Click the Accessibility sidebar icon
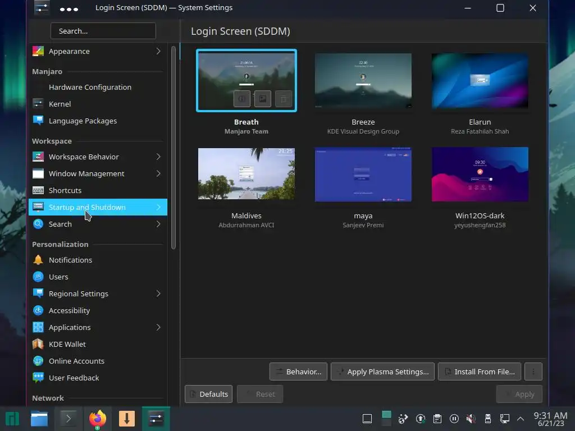The width and height of the screenshot is (575, 431). [x=38, y=310]
